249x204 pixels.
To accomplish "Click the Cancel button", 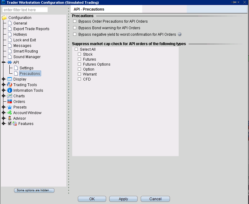I will click(155, 199).
